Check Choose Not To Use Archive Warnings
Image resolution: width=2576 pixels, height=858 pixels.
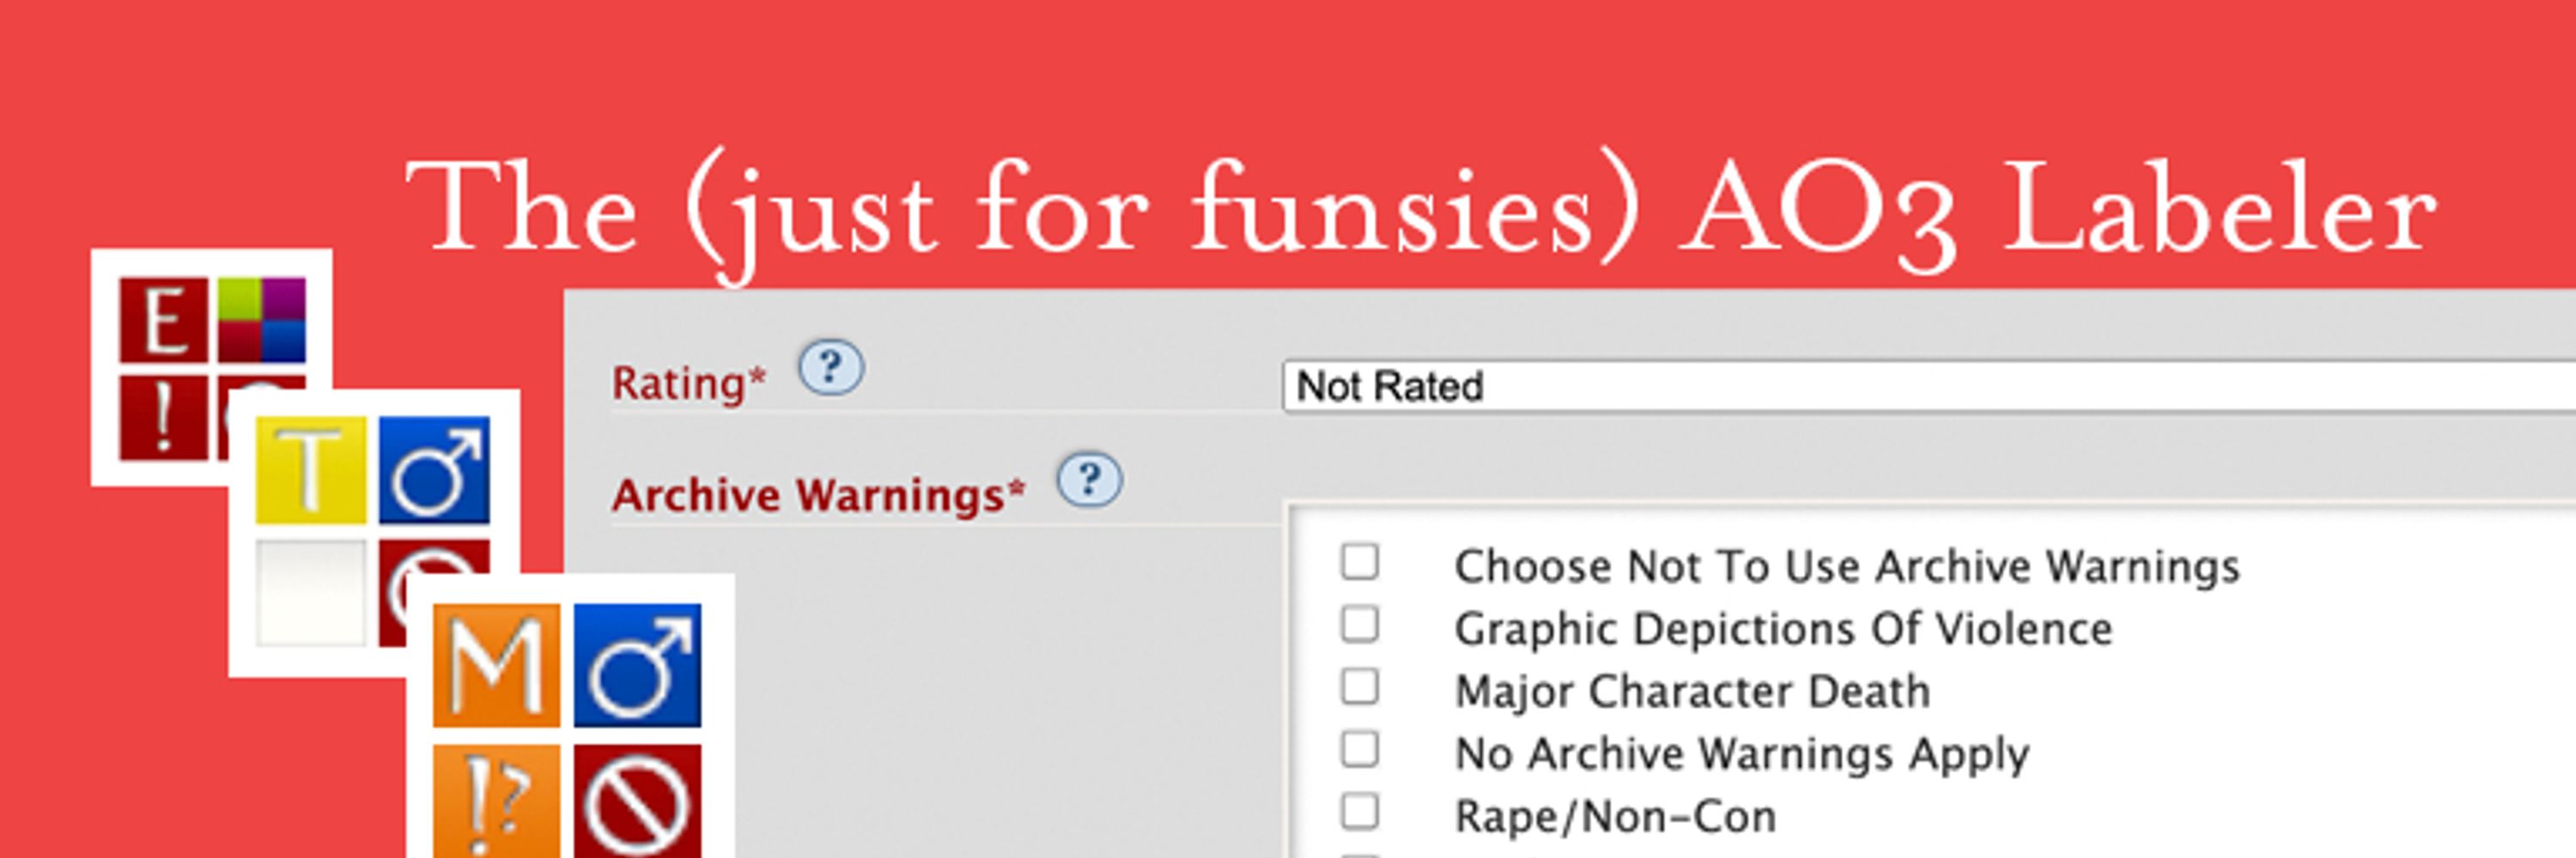[x=1360, y=561]
